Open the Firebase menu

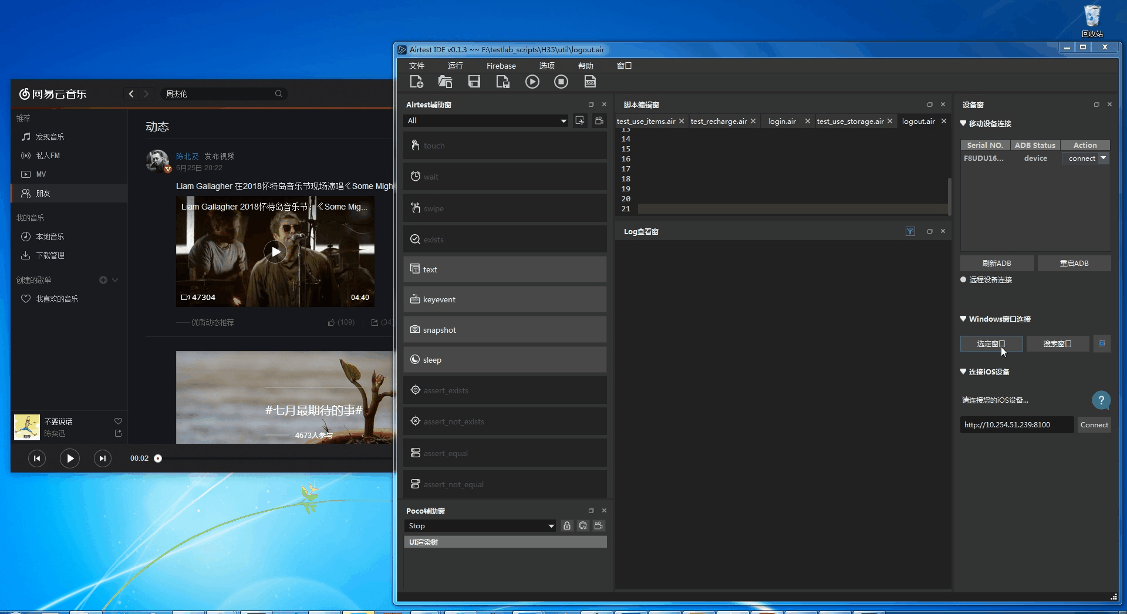[501, 66]
